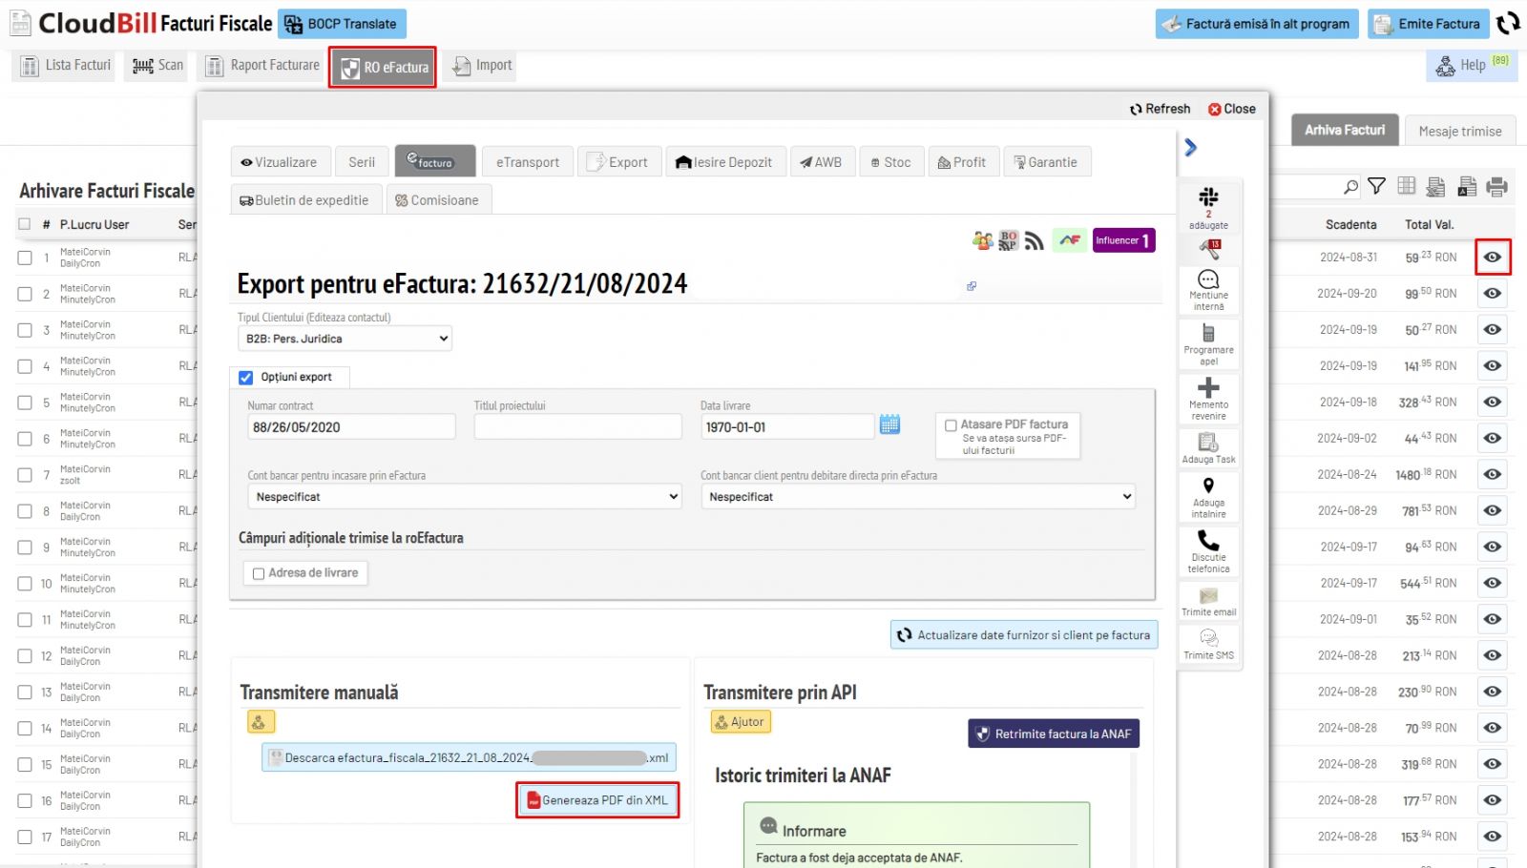The width and height of the screenshot is (1527, 868).
Task: Switch to the eTransport tab
Action: click(528, 162)
